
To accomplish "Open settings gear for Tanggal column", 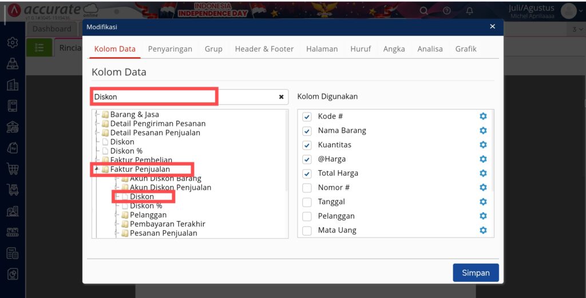I will 483,202.
